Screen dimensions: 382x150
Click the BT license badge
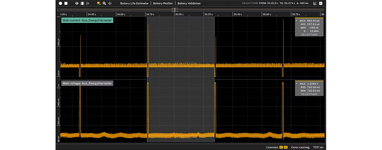pos(286,147)
